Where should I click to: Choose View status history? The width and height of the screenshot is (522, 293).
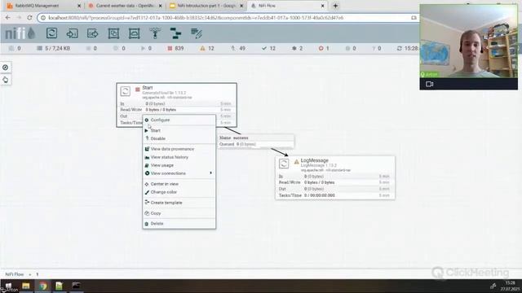179,157
